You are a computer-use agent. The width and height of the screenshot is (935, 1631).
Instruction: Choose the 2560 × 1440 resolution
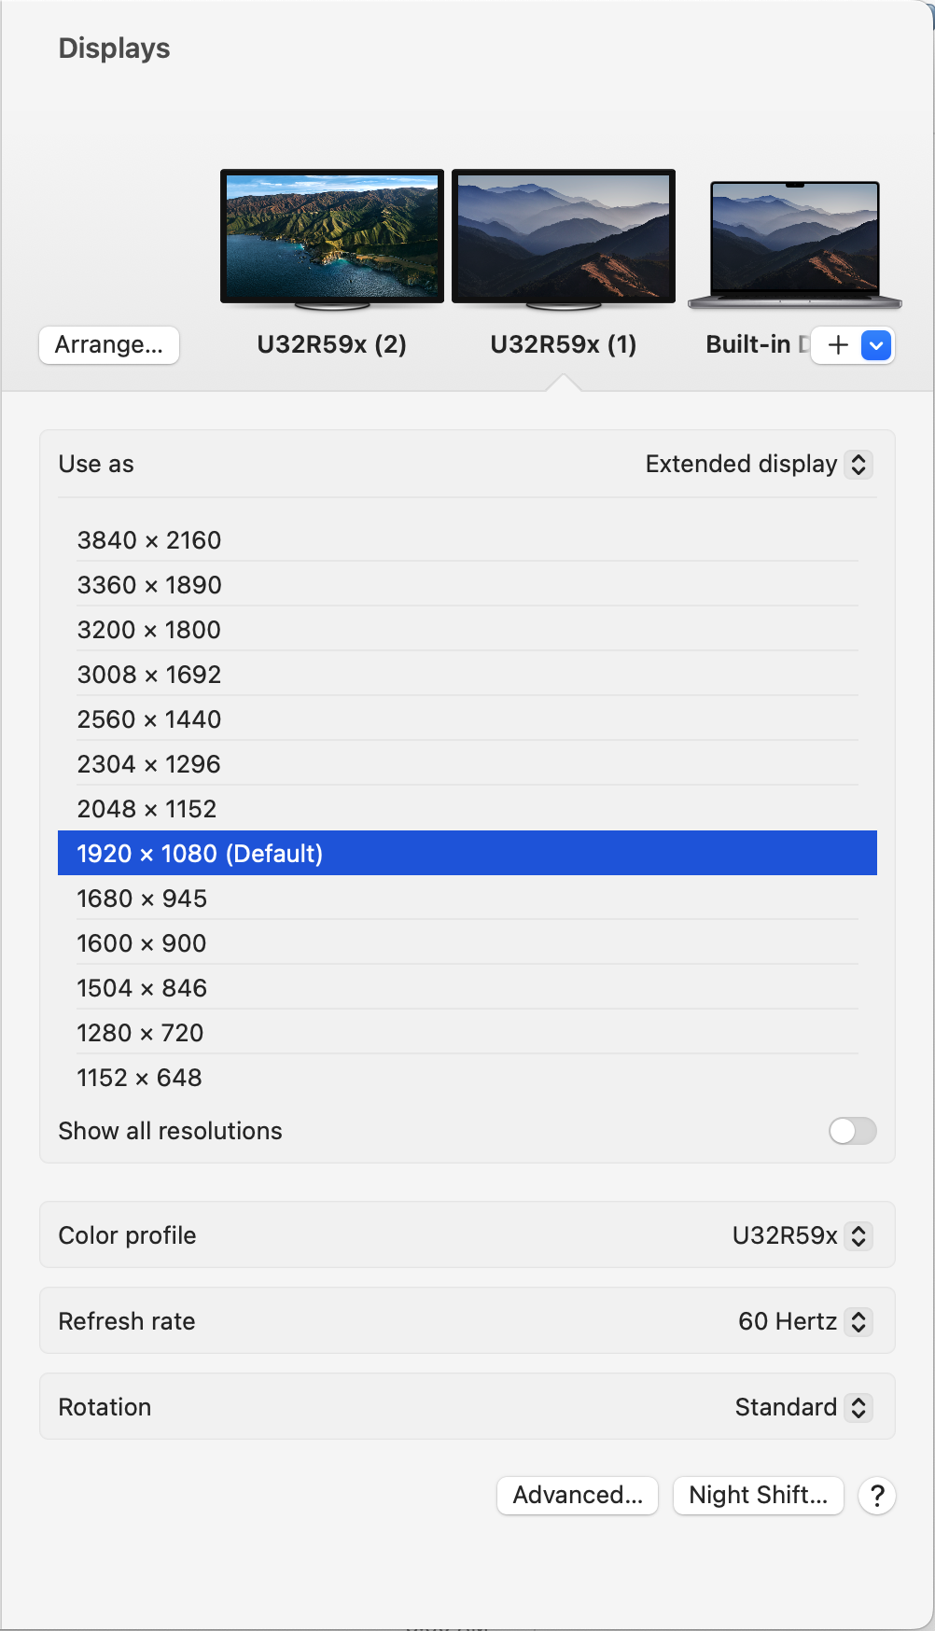tap(149, 719)
